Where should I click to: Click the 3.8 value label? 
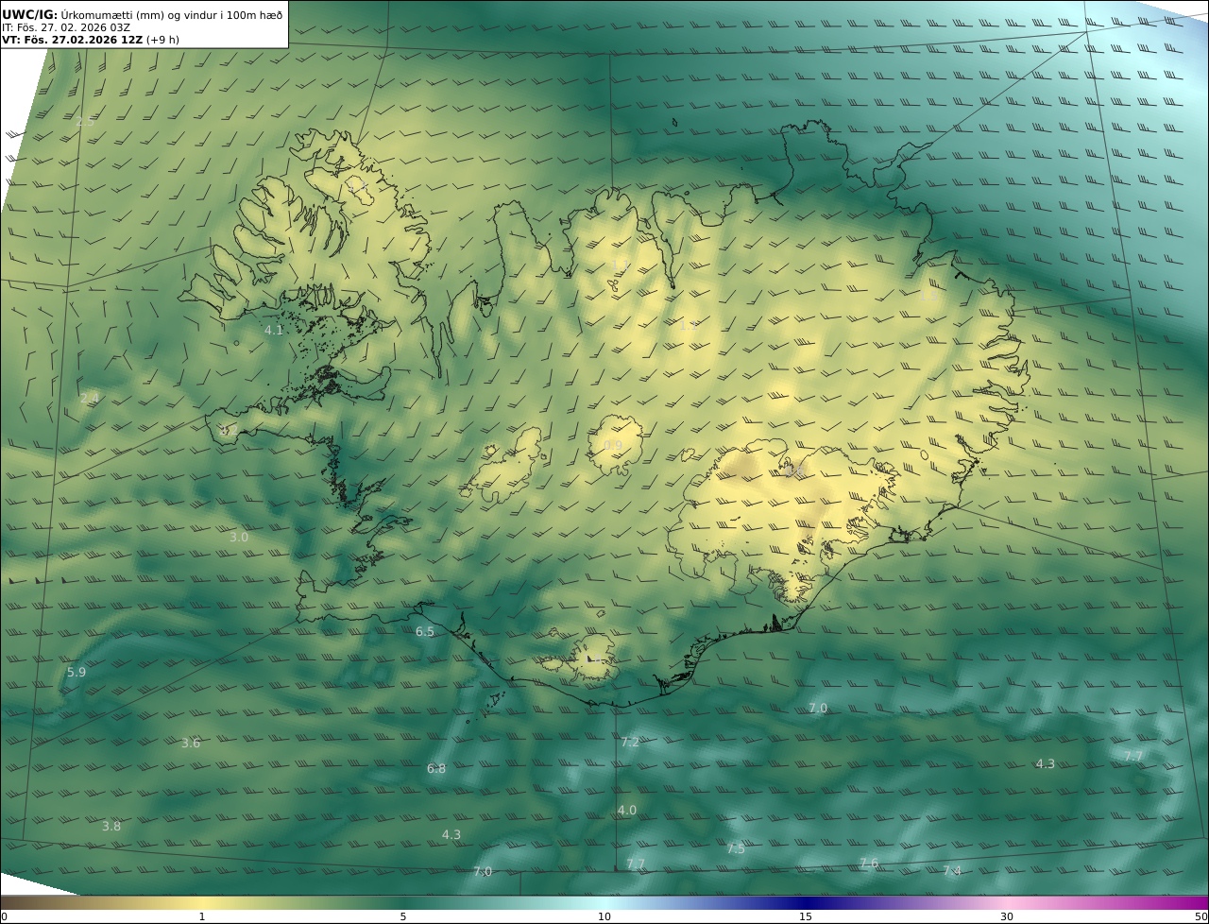point(111,826)
